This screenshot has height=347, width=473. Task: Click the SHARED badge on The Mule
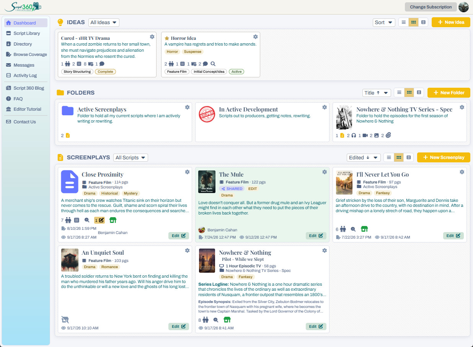(x=232, y=189)
